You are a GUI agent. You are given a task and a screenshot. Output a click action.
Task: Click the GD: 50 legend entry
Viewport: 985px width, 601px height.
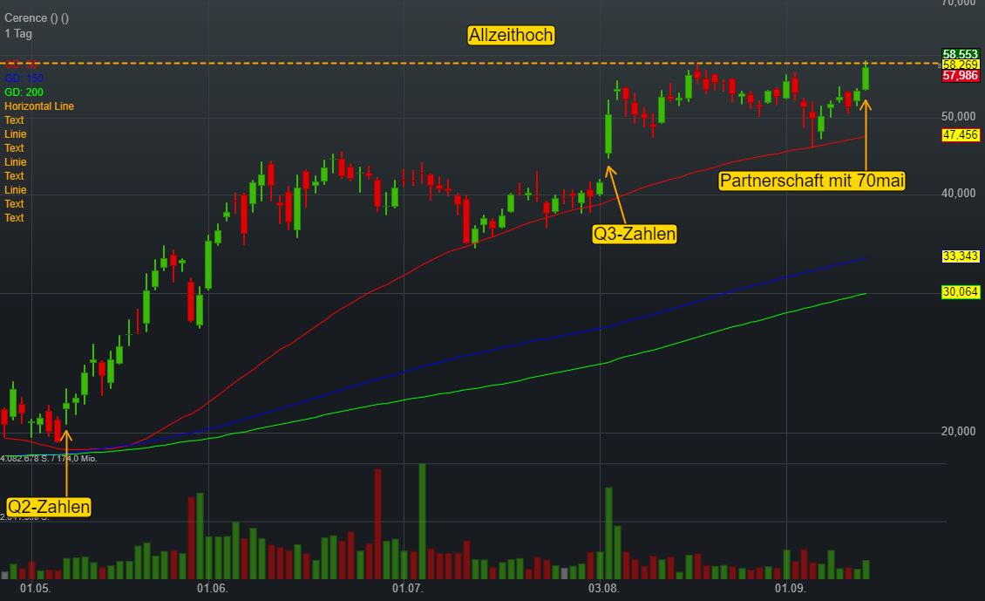[22, 65]
